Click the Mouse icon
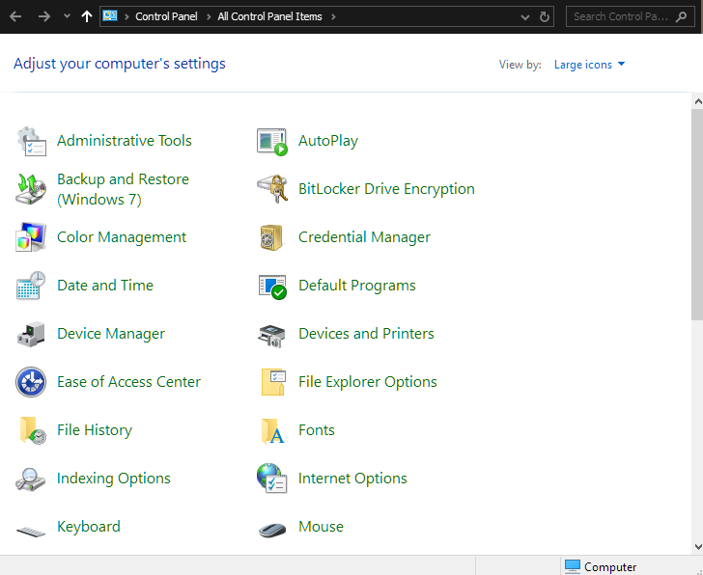The width and height of the screenshot is (703, 575). point(272,530)
